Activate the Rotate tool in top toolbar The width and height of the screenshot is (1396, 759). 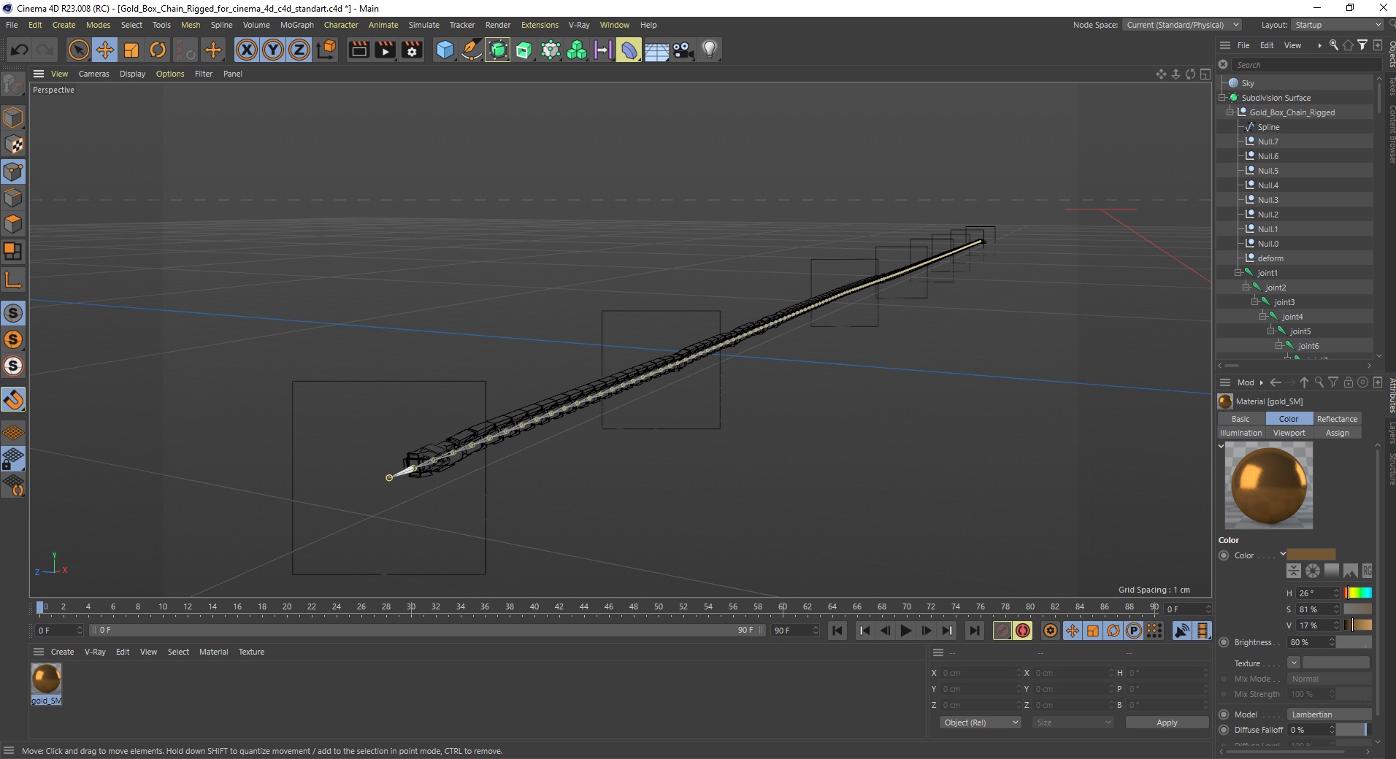point(158,50)
